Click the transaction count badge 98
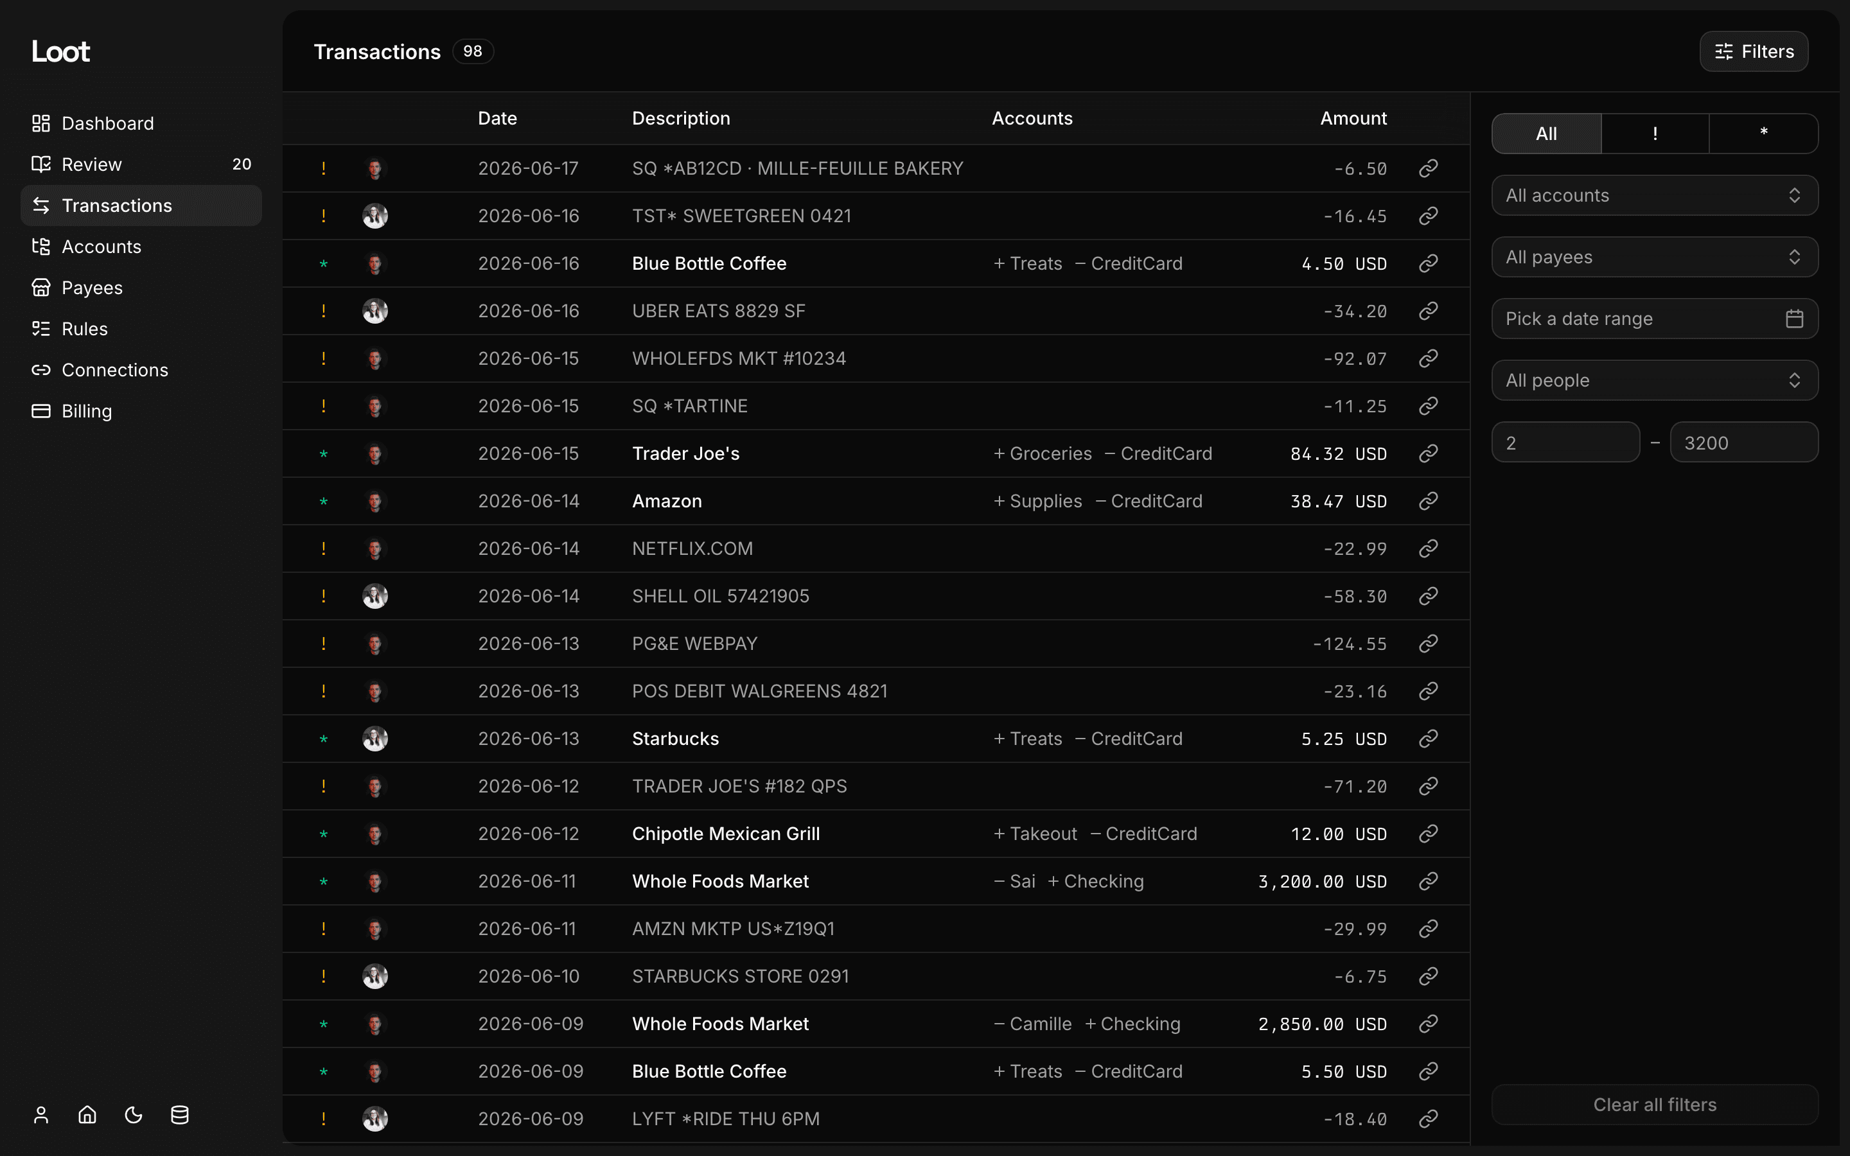The image size is (1850, 1156). click(x=472, y=51)
